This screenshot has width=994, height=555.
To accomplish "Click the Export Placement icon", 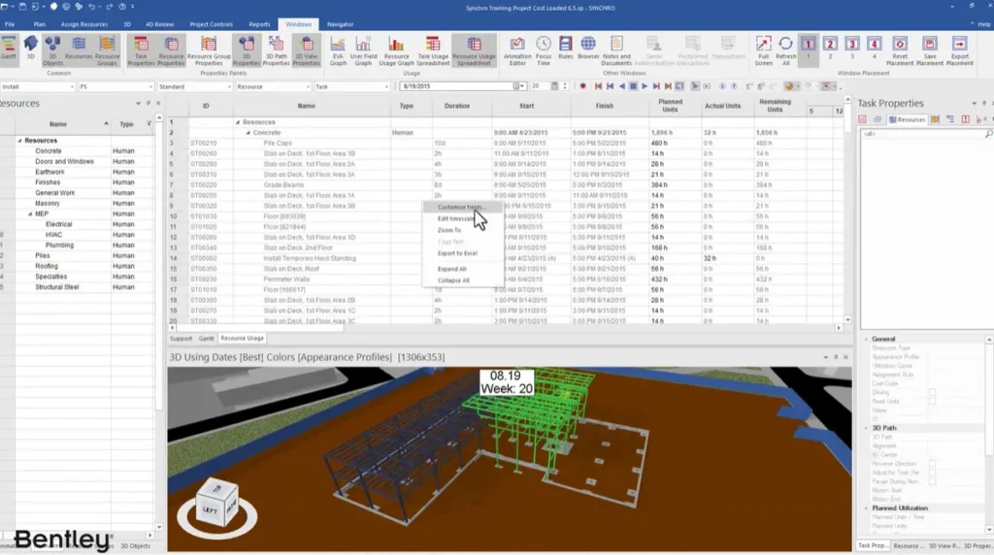I will [x=960, y=50].
